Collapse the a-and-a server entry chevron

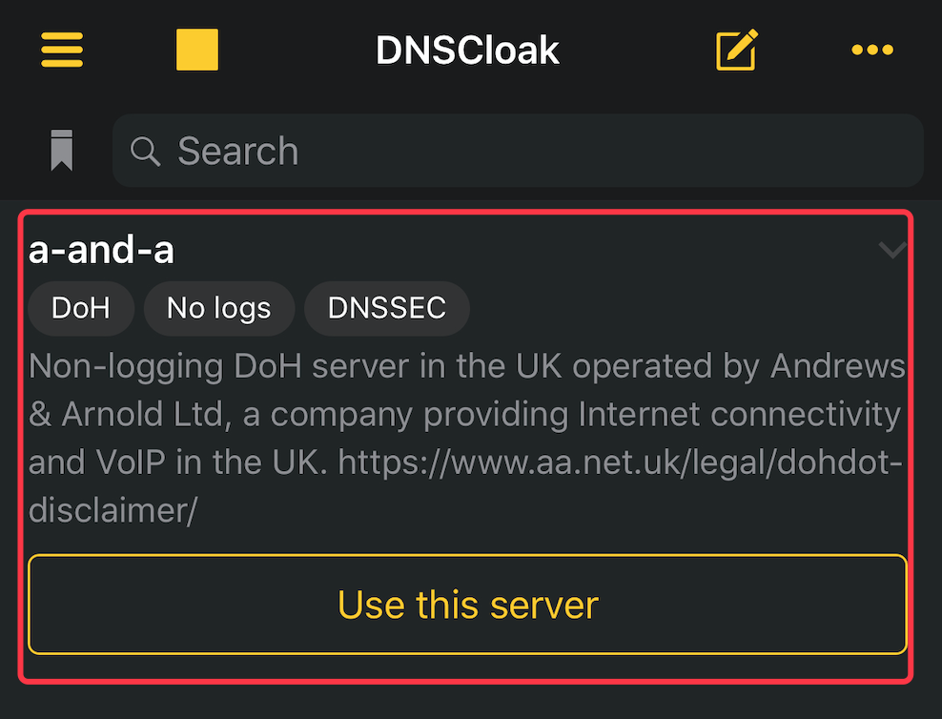pyautogui.click(x=892, y=249)
